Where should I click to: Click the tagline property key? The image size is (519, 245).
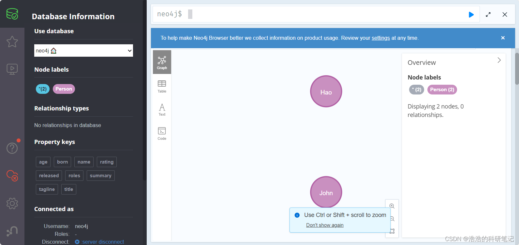[47, 189]
